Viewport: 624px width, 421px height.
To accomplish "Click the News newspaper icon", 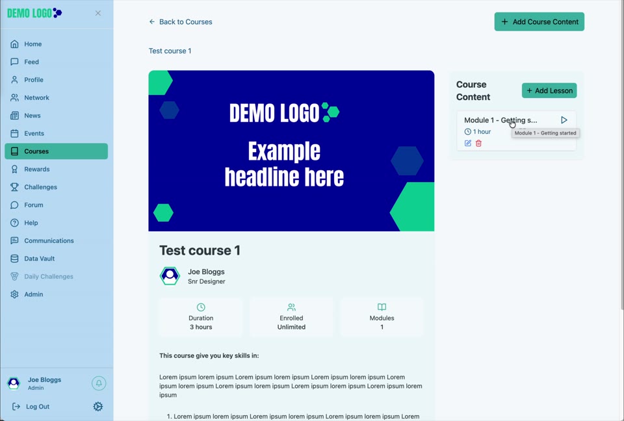I will click(14, 116).
